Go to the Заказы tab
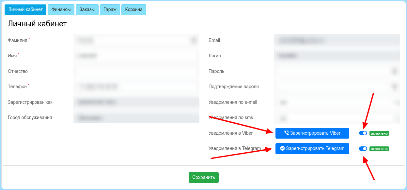This screenshot has width=407, height=190. click(x=87, y=10)
